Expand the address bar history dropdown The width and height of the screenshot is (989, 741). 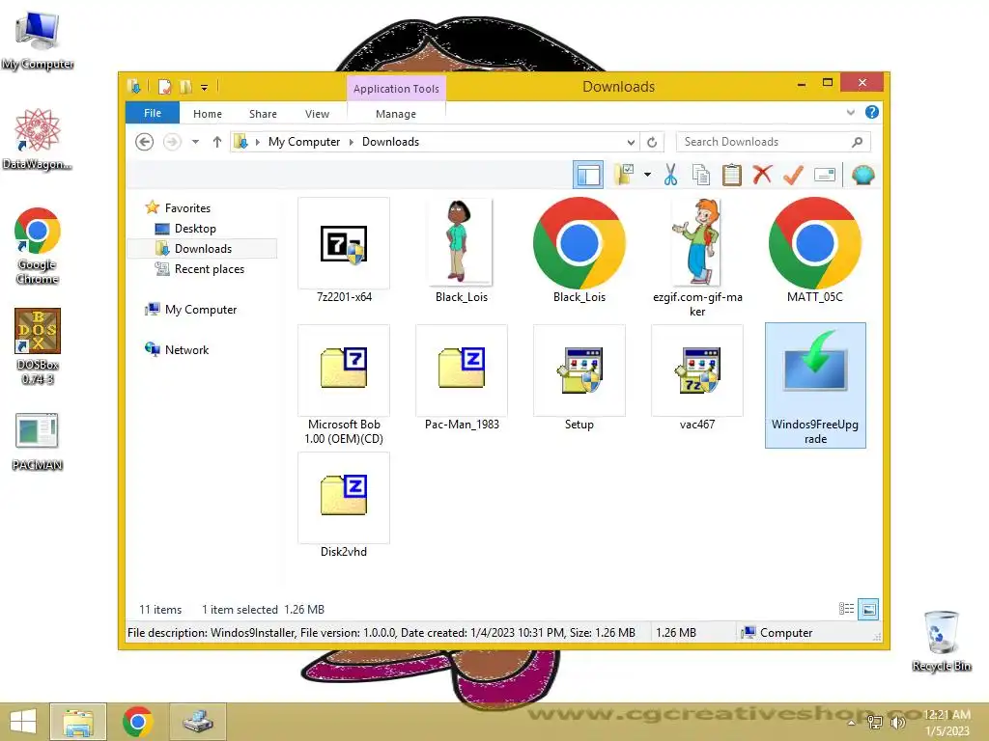[x=631, y=142]
